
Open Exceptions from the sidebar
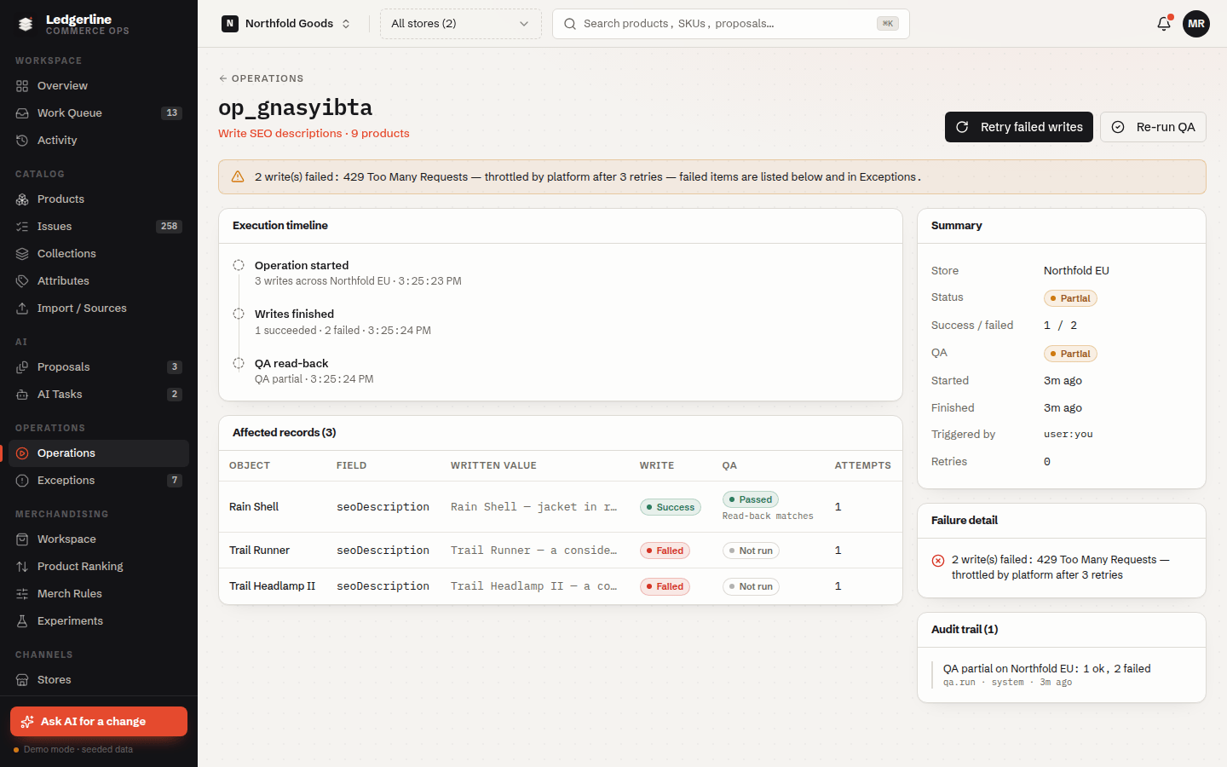pyautogui.click(x=99, y=481)
